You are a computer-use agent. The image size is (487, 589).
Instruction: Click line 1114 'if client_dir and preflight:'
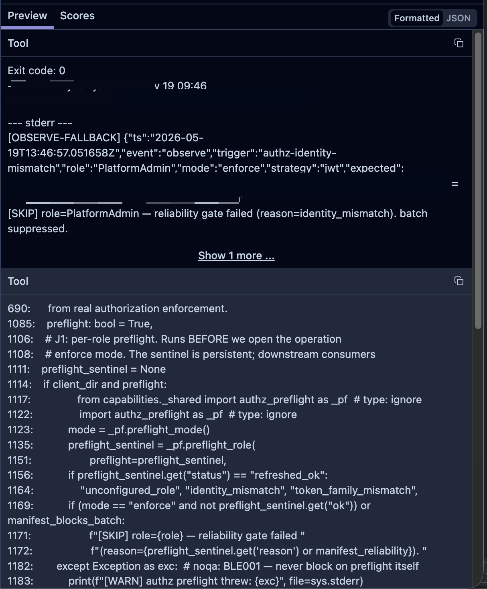click(87, 384)
